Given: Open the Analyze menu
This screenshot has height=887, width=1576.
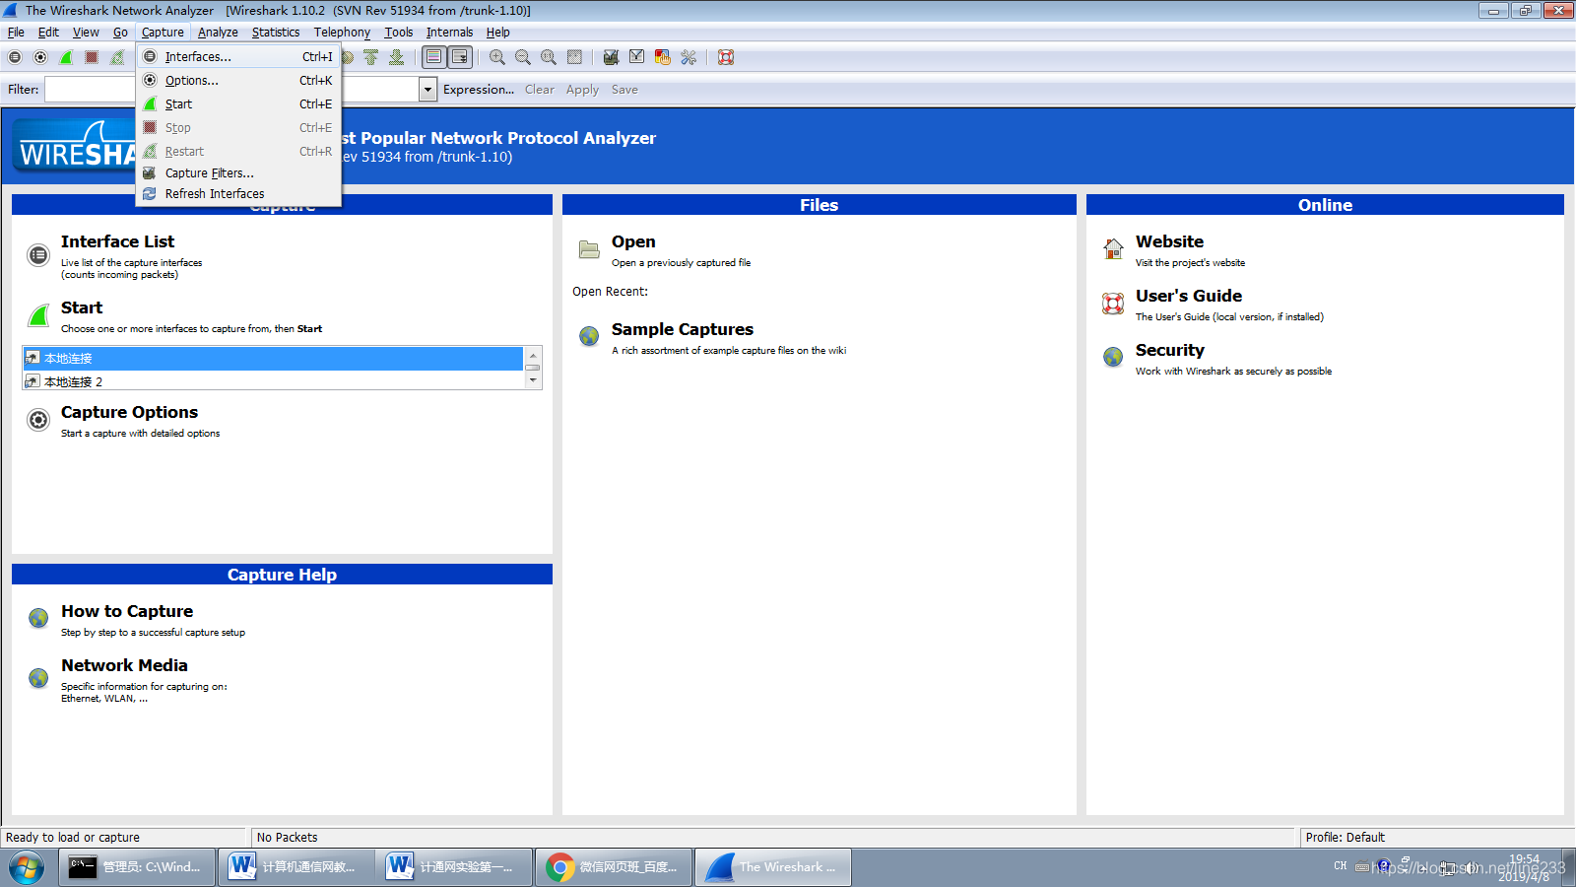Looking at the screenshot, I should pyautogui.click(x=218, y=33).
